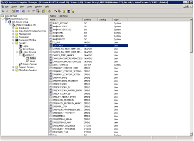This screenshot has height=141, width=194.
Task: Select the DM$SETTINGS_MAP table row
Action: (89, 122)
